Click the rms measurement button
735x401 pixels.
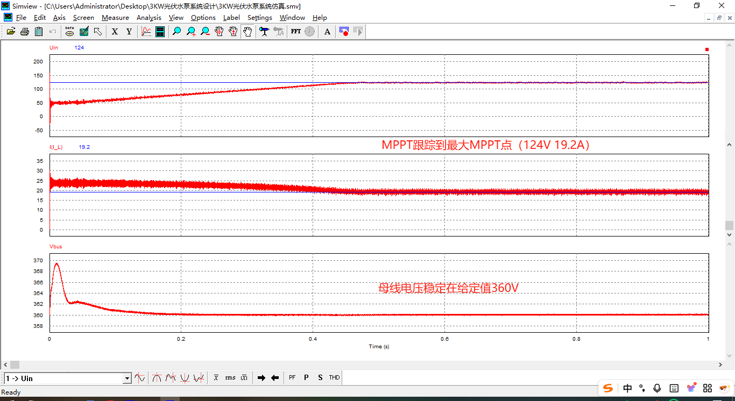[x=230, y=378]
